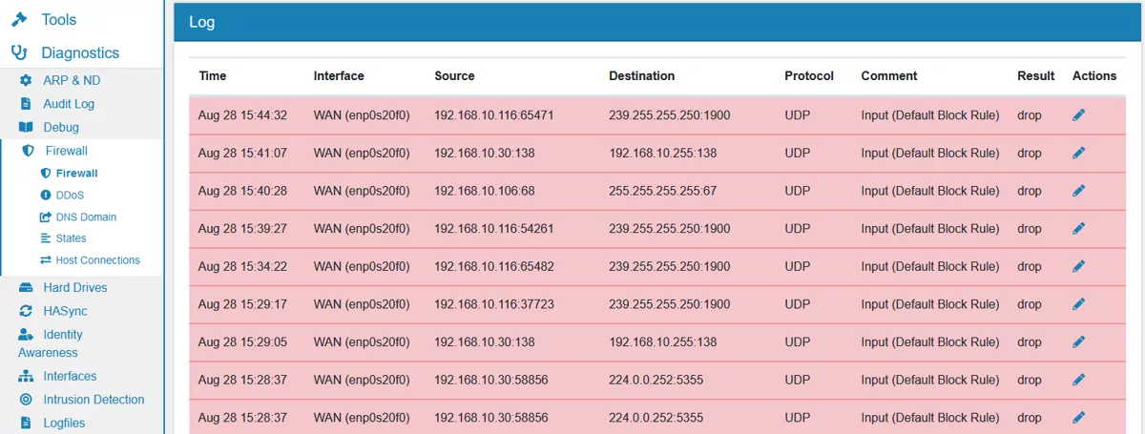Edit rule for the 15:29:05 log entry

pos(1078,341)
